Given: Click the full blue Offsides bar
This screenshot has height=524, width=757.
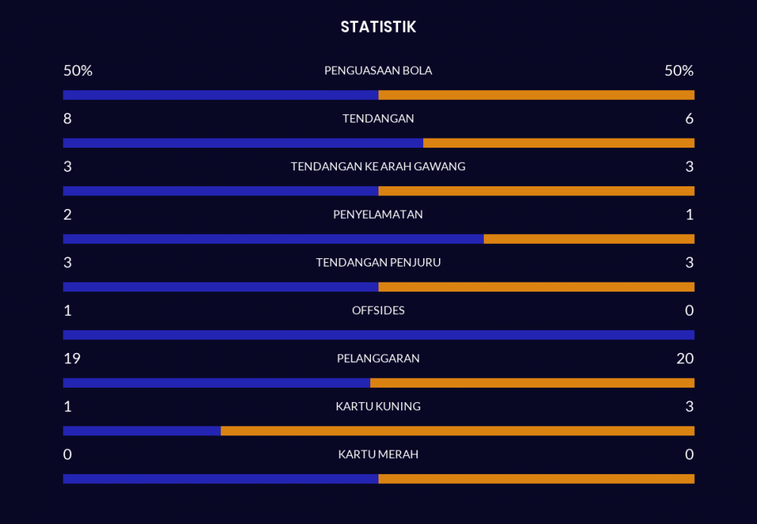Looking at the screenshot, I should tap(378, 335).
